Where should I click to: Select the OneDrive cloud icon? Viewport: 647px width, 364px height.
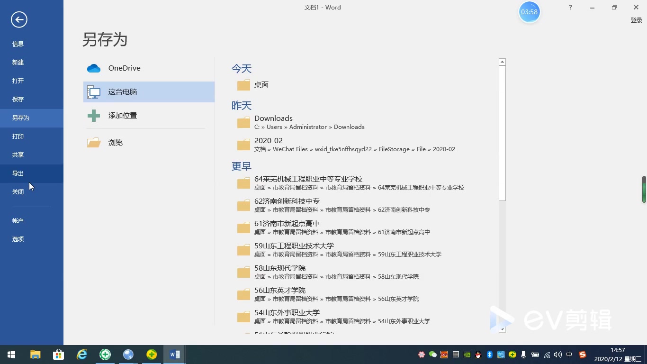tap(94, 68)
